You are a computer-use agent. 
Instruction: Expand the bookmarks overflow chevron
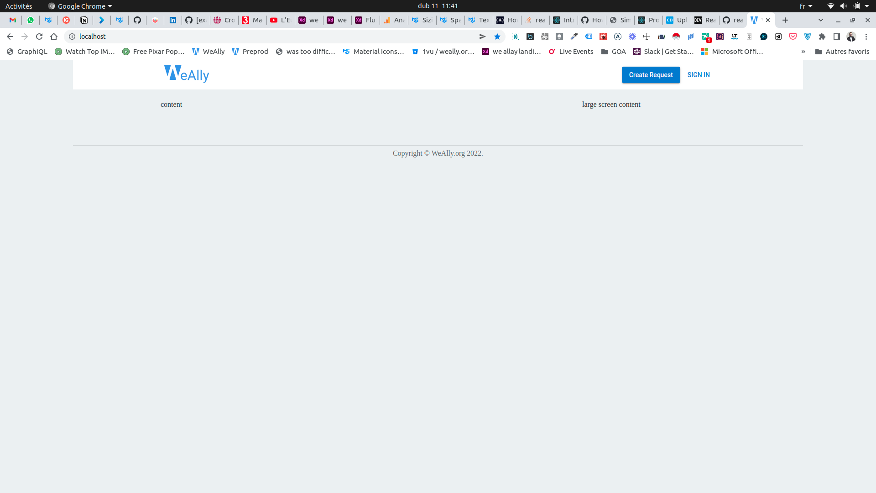(x=804, y=52)
